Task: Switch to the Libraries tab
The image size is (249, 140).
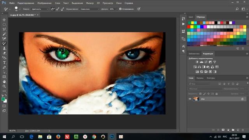Action: coord(194,54)
